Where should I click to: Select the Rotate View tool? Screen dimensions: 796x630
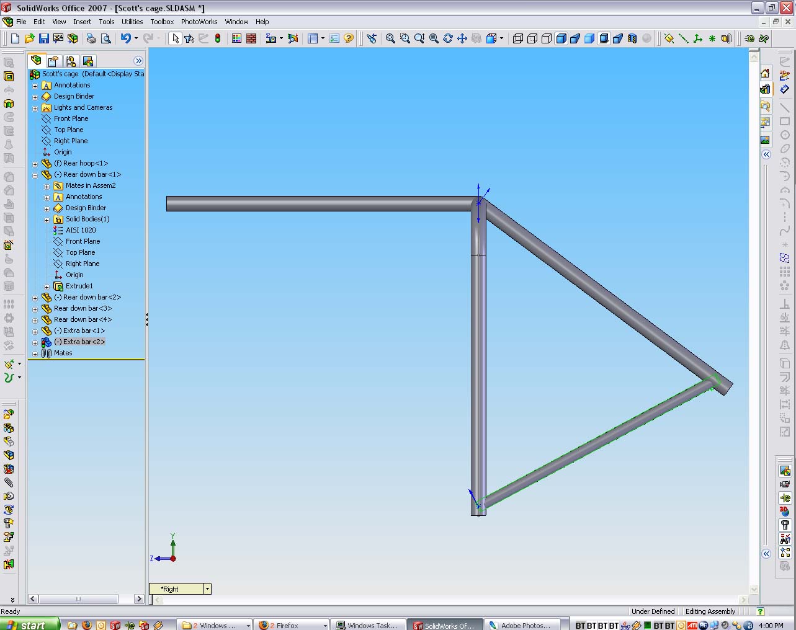point(447,38)
